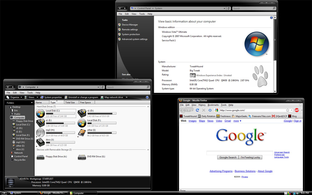Click bookmark star in Firefox address bar

288,110
